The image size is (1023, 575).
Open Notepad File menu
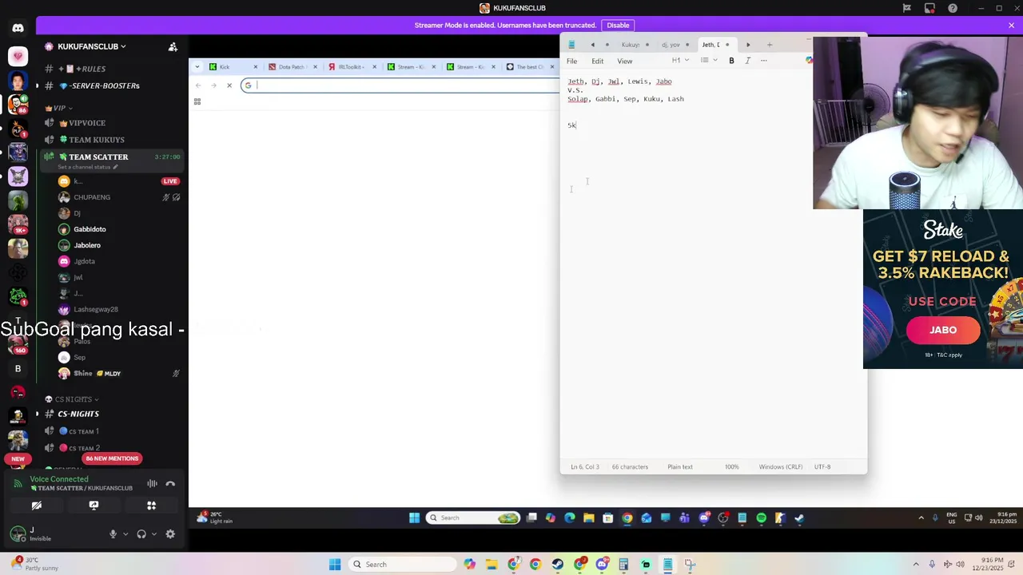click(571, 61)
